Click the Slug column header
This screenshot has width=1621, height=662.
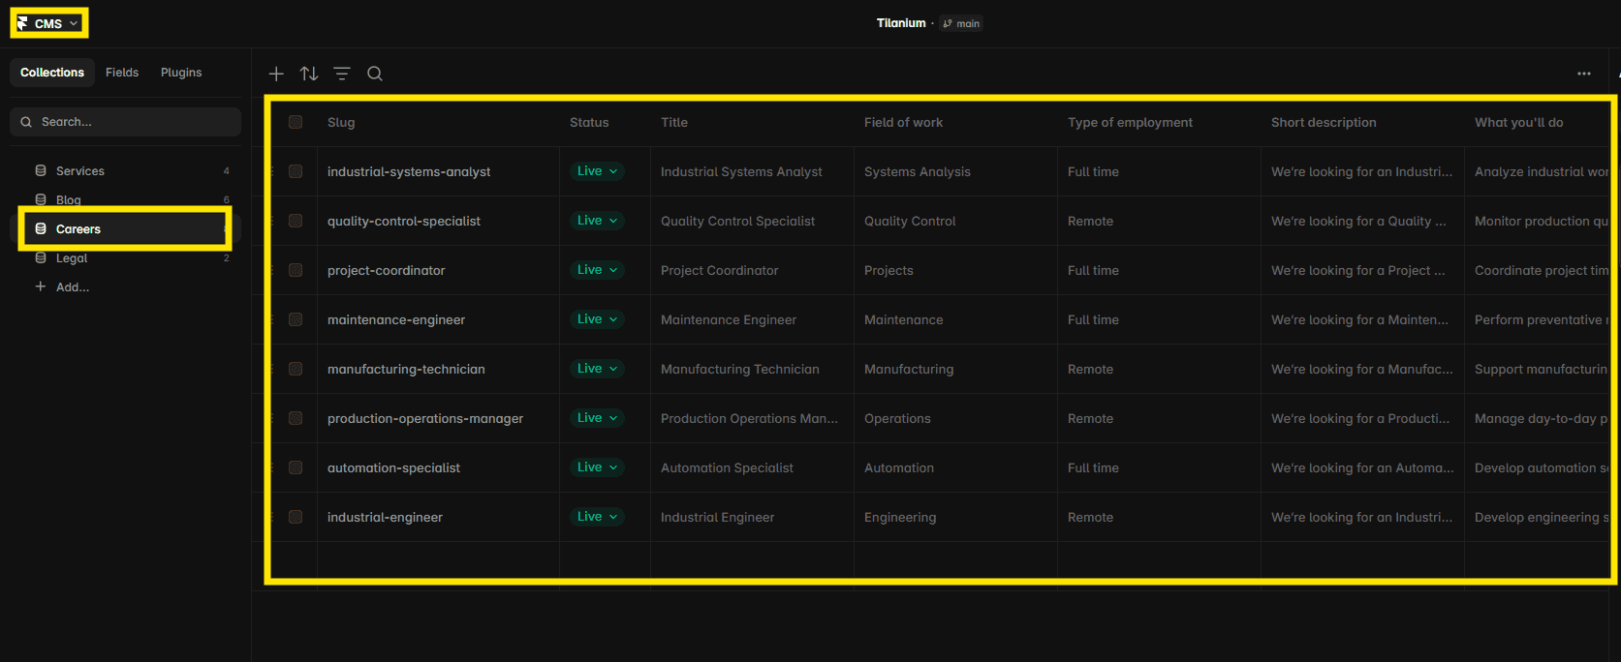coord(341,122)
